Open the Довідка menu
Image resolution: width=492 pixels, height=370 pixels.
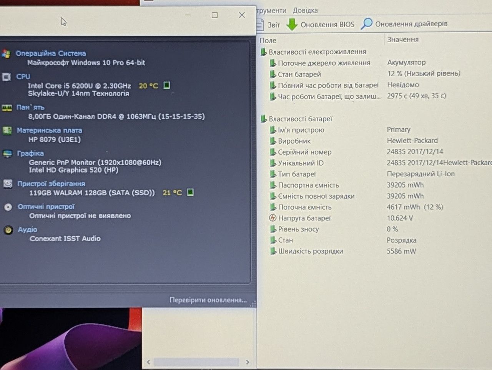(x=305, y=10)
